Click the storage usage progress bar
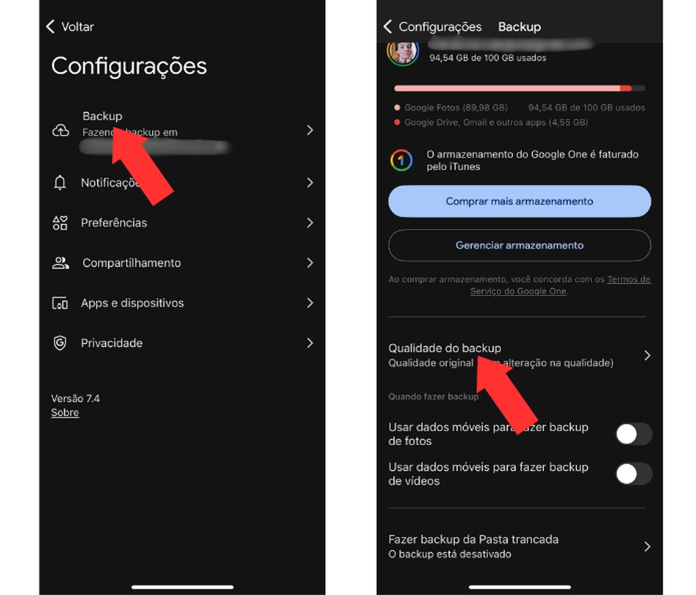 point(519,88)
